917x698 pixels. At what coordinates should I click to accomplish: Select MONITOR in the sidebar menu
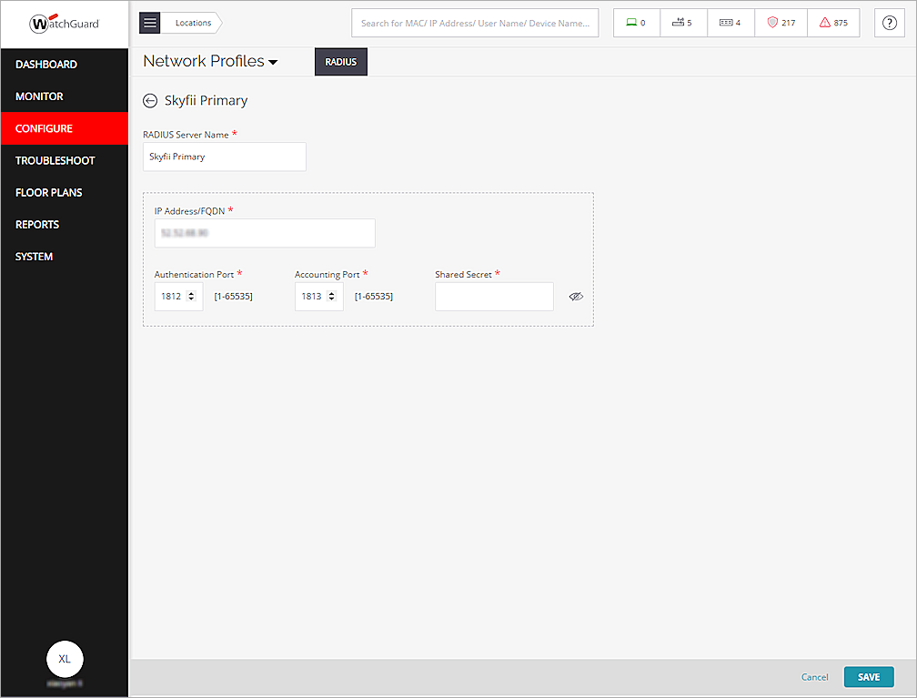(39, 96)
